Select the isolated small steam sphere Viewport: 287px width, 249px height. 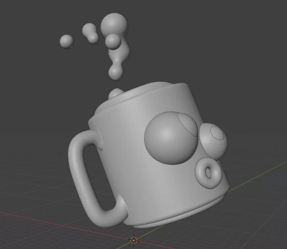click(x=66, y=41)
